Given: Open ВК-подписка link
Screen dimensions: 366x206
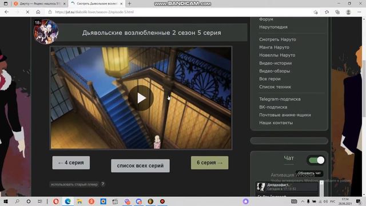Looking at the screenshot, I should (x=273, y=107).
